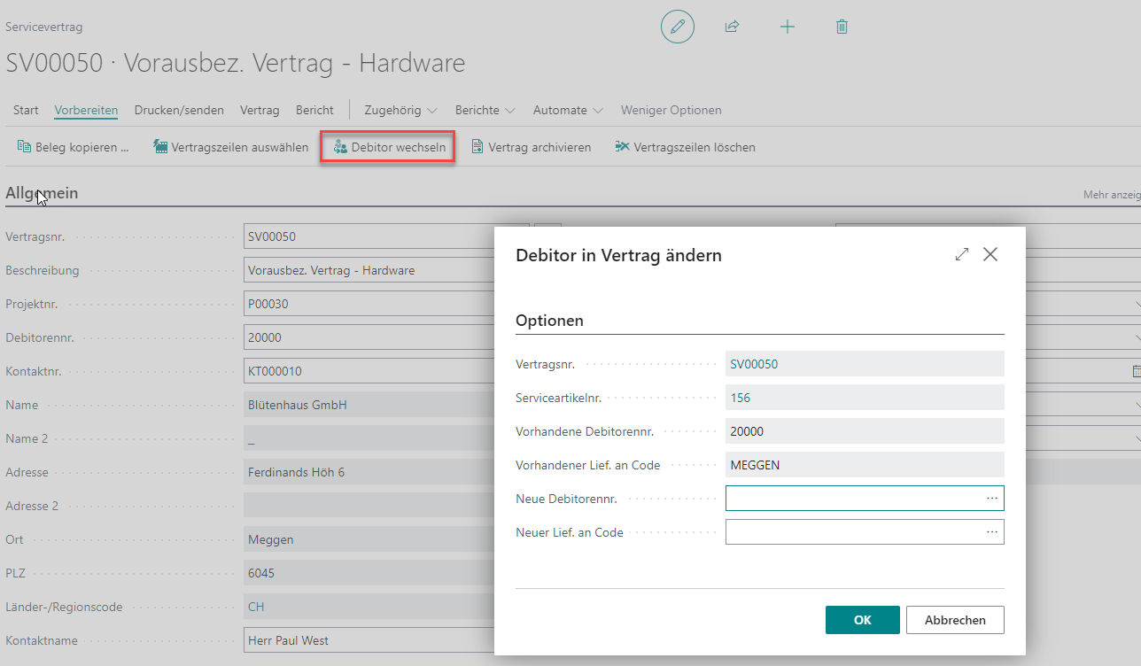Click the edit pencil icon in the header
The height and width of the screenshot is (666, 1141).
678,27
